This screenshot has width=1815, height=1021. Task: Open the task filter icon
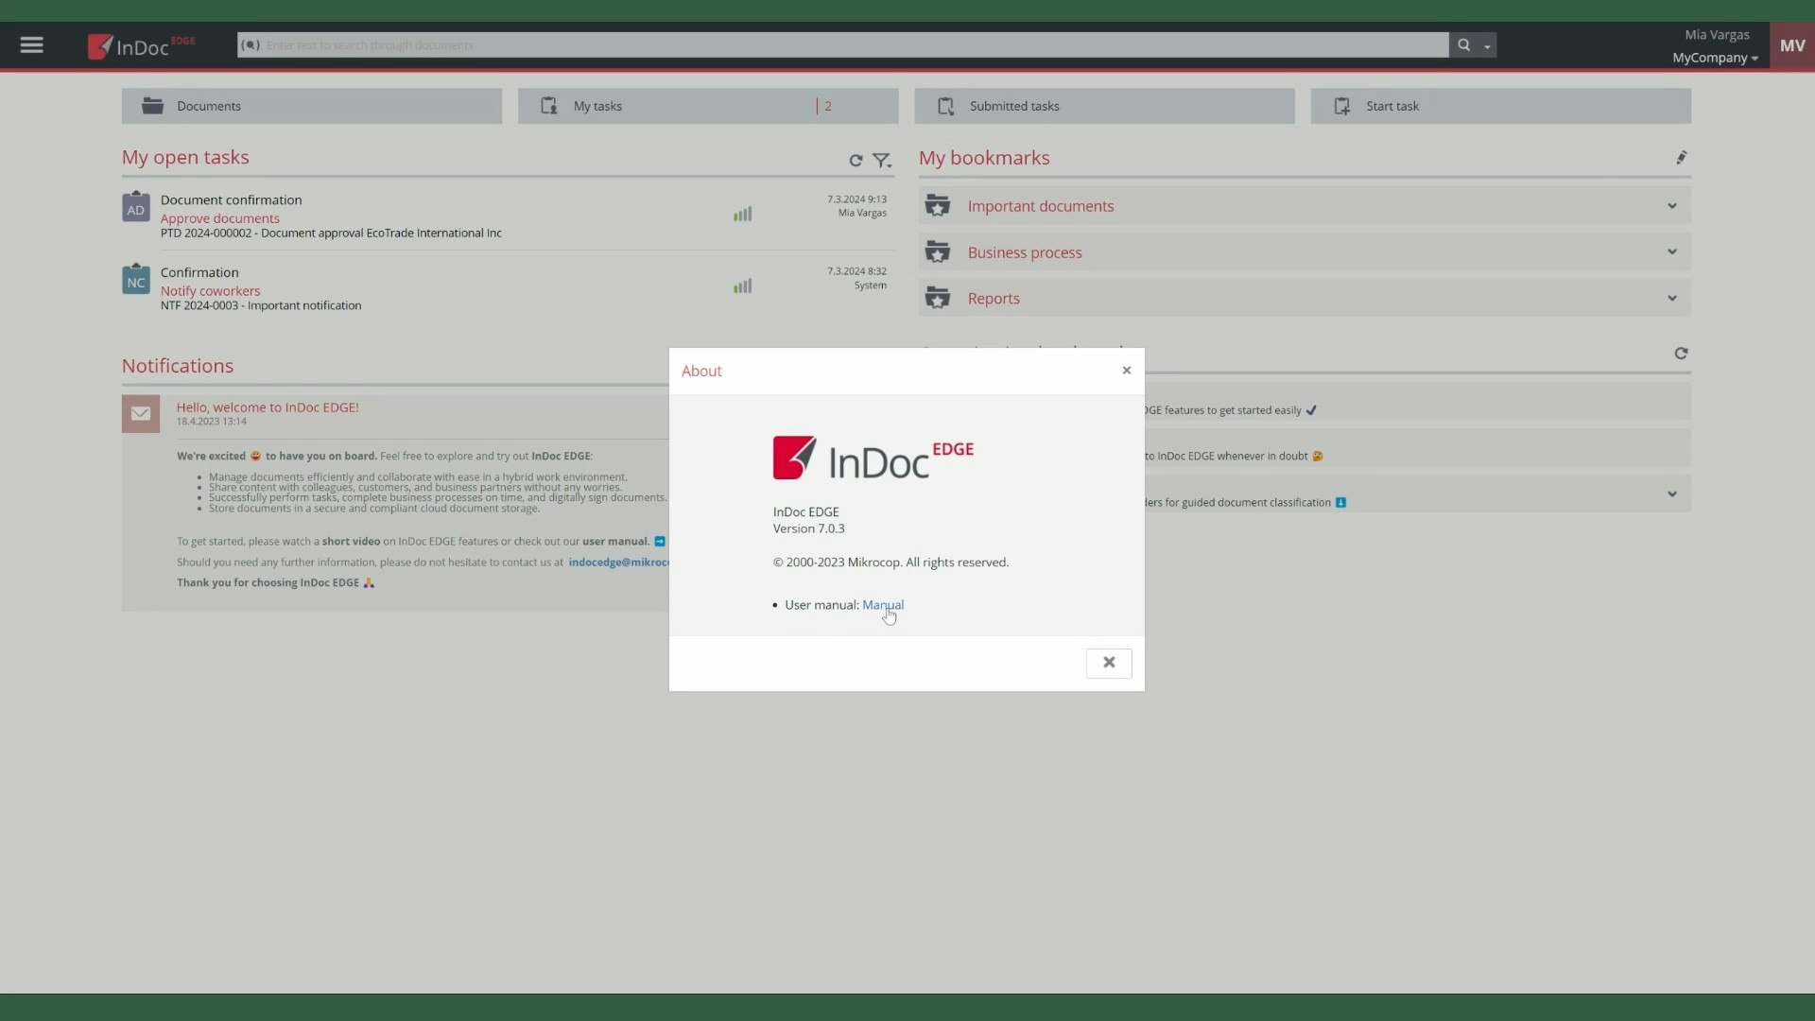[881, 161]
